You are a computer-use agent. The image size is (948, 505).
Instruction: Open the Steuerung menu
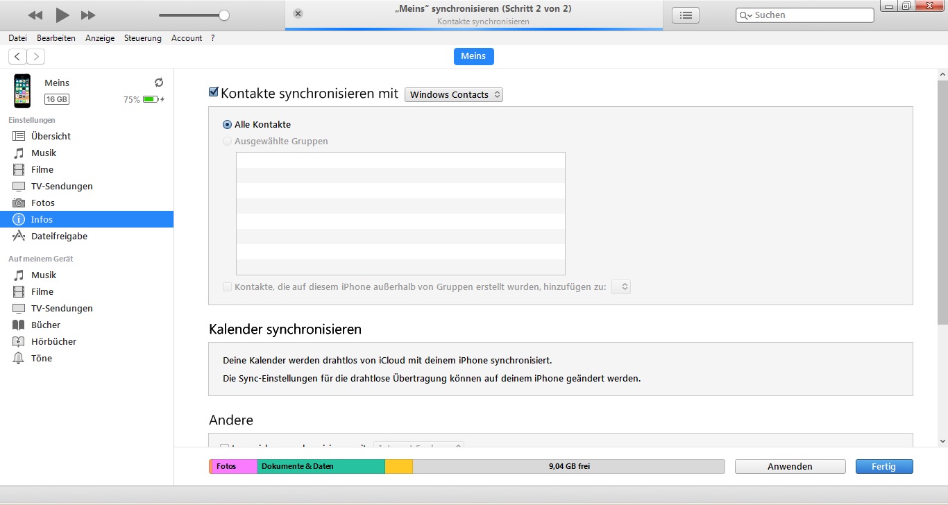(x=142, y=38)
